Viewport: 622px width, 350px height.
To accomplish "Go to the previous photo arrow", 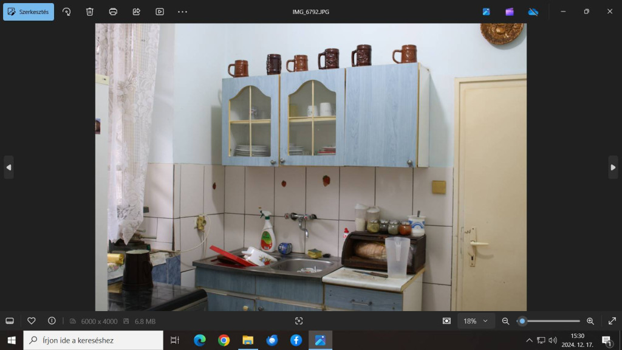I will click(x=9, y=167).
